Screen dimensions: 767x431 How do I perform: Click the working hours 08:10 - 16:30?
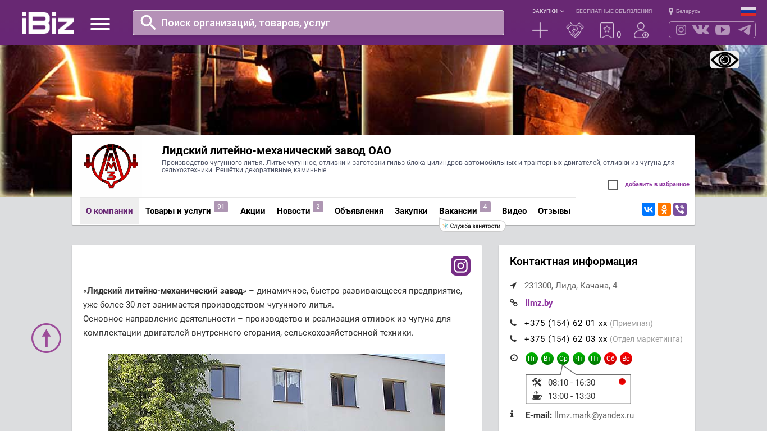[572, 383]
